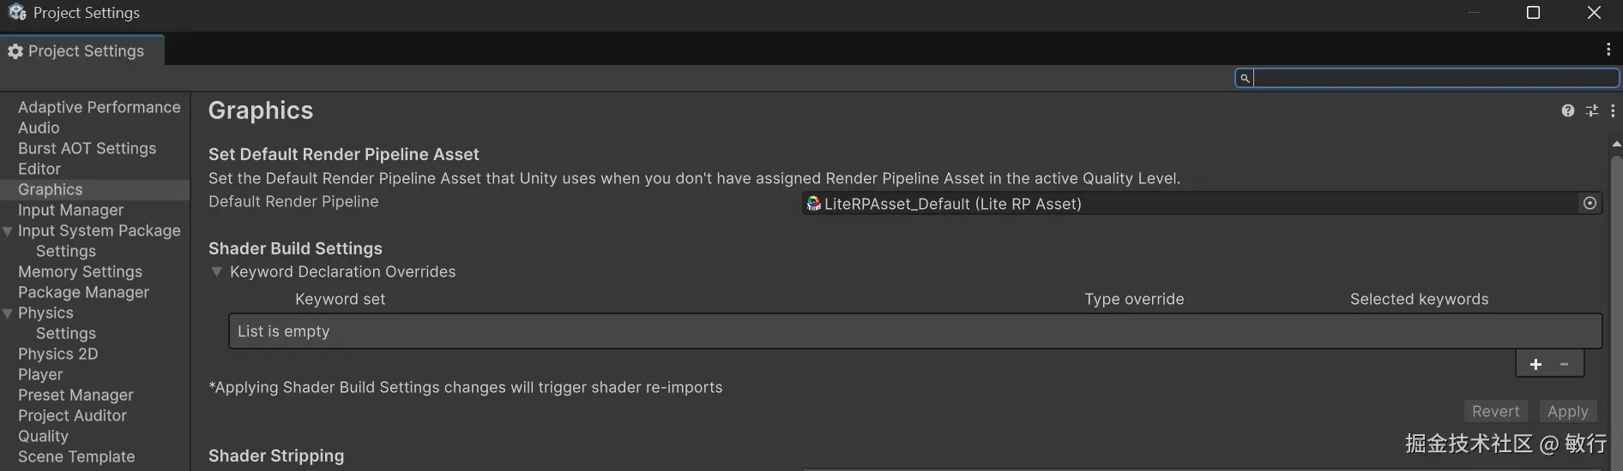The image size is (1623, 471).
Task: Click the object picker for Default Render Pipeline
Action: 1590,203
